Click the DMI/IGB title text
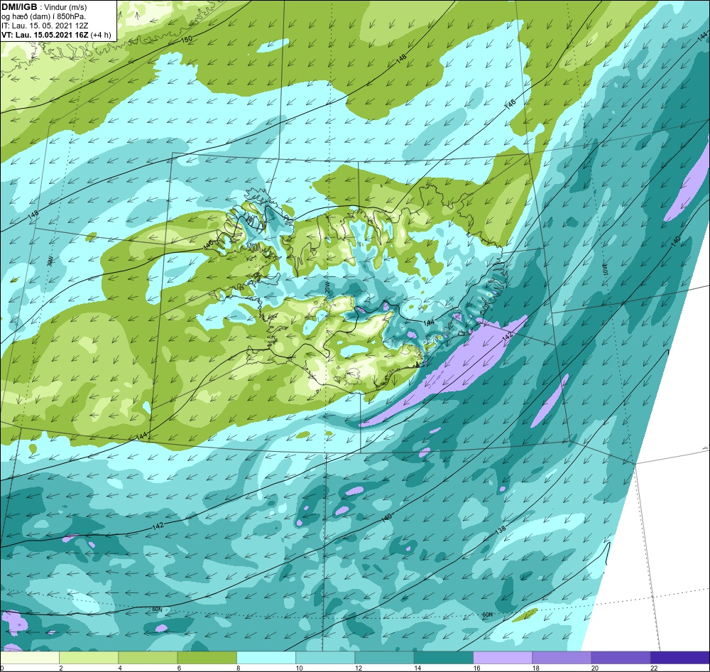 point(19,7)
